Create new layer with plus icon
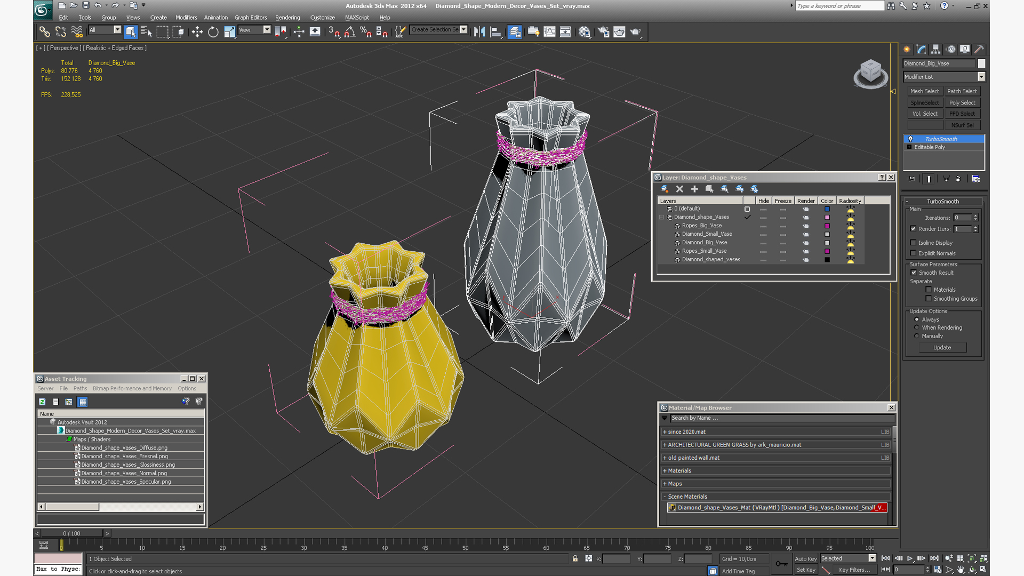The image size is (1024, 576). [x=694, y=189]
